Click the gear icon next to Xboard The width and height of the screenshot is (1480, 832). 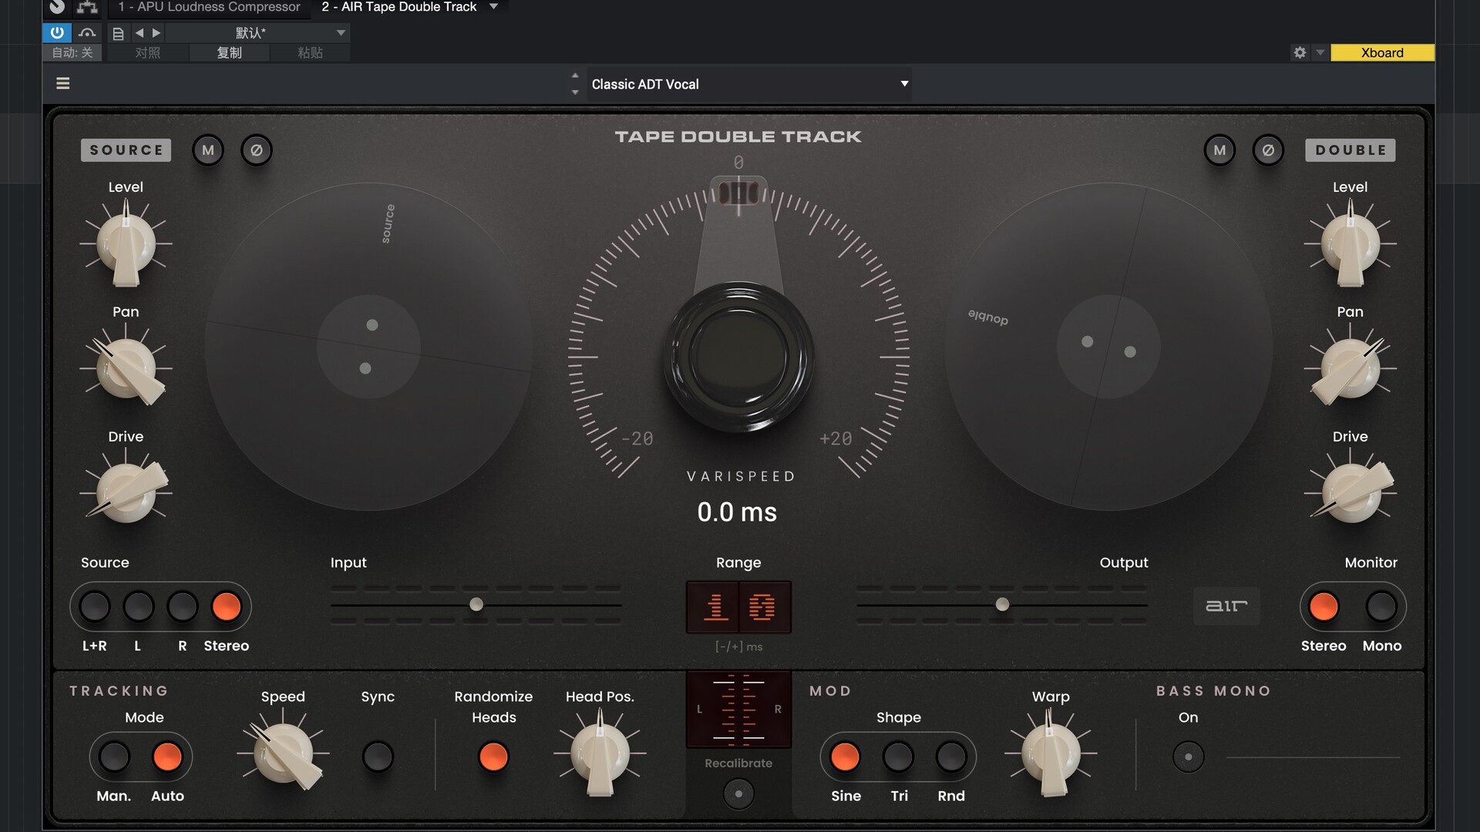pos(1300,52)
